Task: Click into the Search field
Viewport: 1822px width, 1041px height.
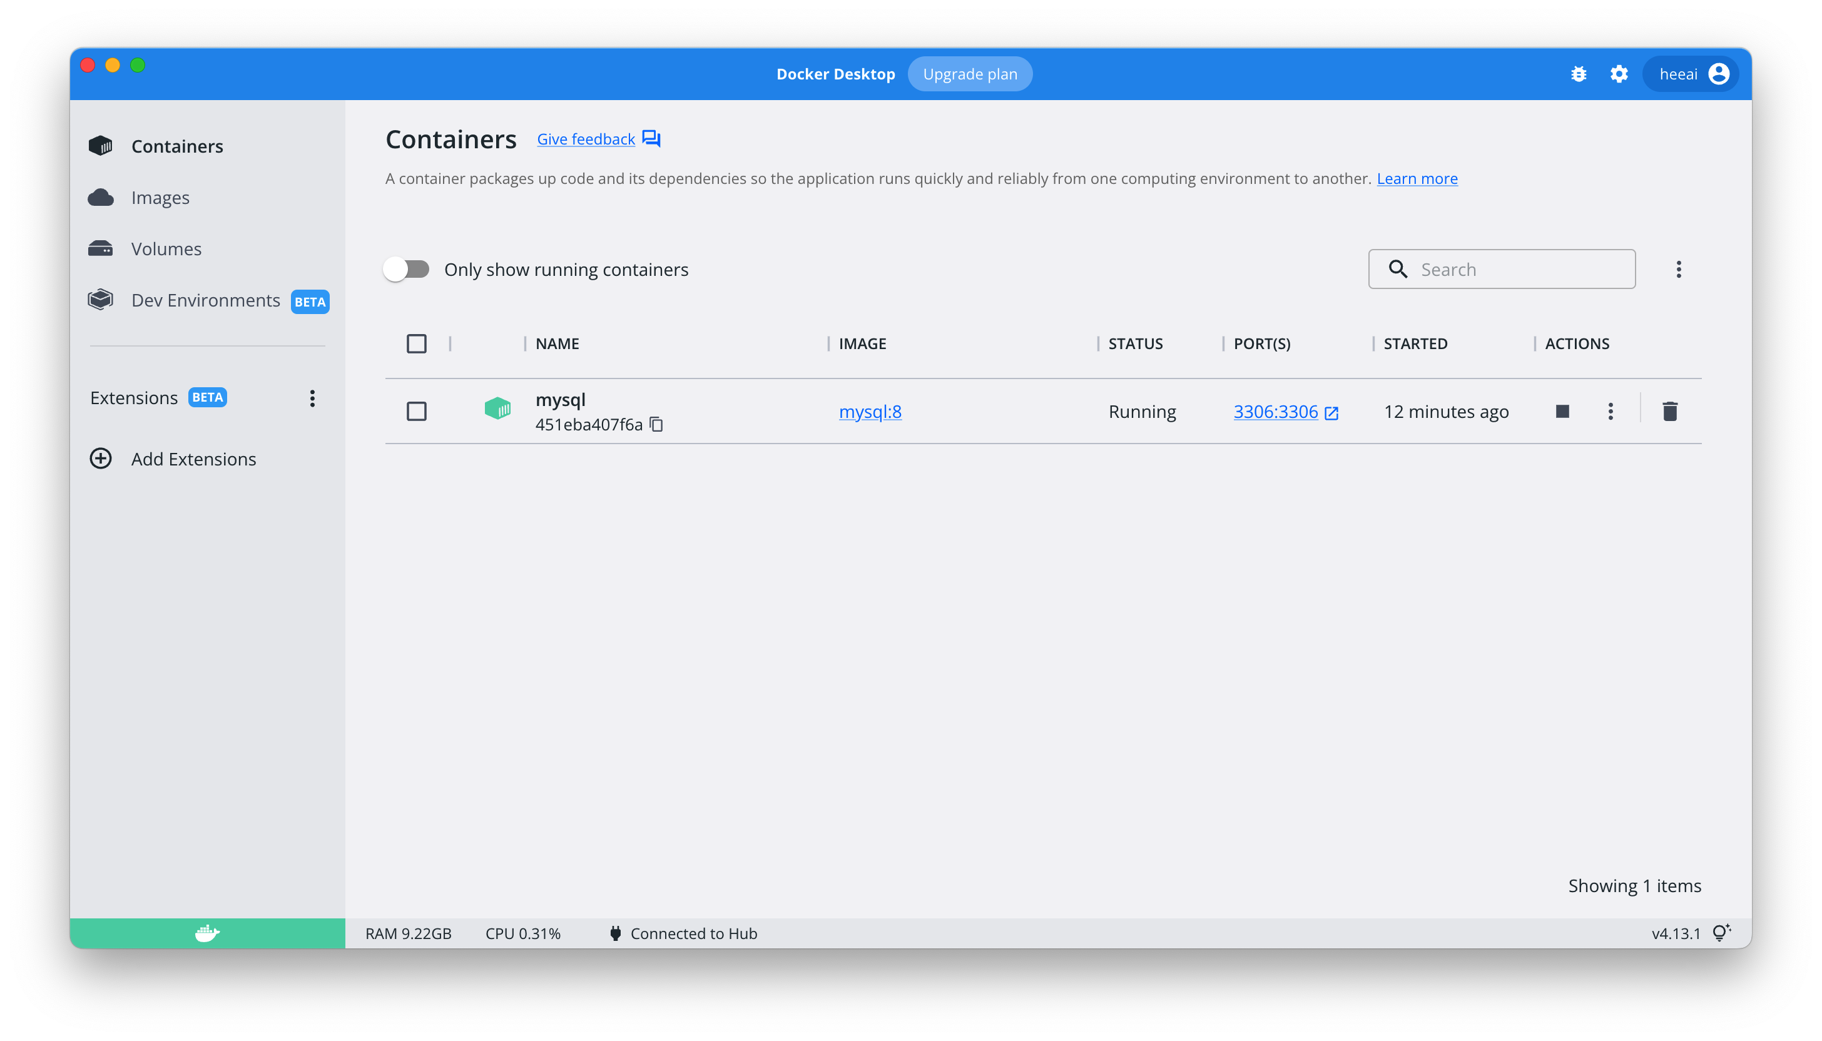Action: (x=1502, y=270)
